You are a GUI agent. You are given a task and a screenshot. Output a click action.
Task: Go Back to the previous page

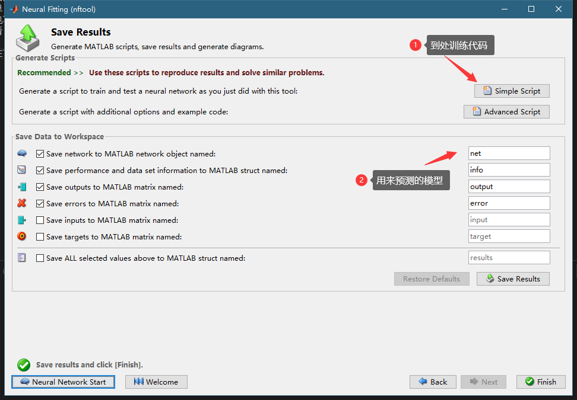[x=433, y=382]
